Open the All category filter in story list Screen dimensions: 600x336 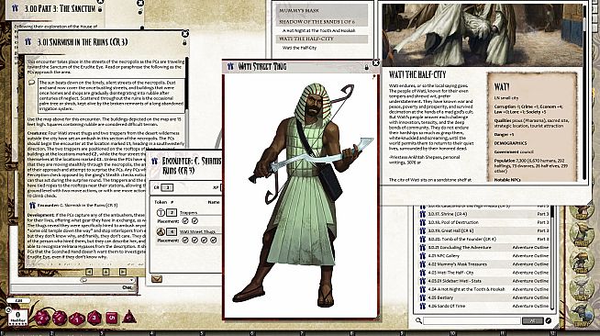click(532, 320)
